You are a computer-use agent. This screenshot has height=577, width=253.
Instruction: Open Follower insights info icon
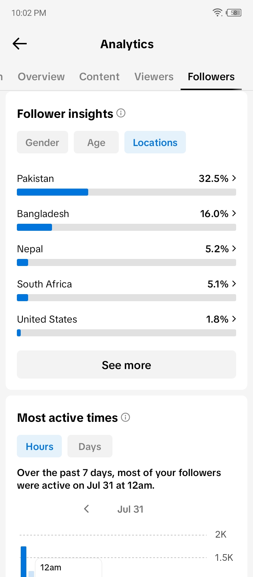pyautogui.click(x=121, y=113)
